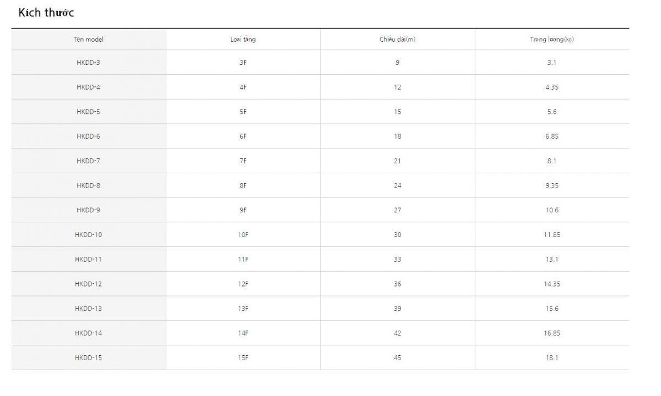Click the 6F floor type cell
This screenshot has width=661, height=396.
(243, 136)
